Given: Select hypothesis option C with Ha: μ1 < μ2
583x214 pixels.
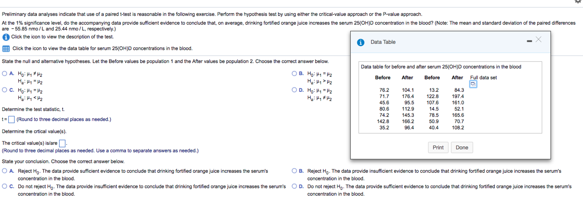Looking at the screenshot, I should coord(4,90).
